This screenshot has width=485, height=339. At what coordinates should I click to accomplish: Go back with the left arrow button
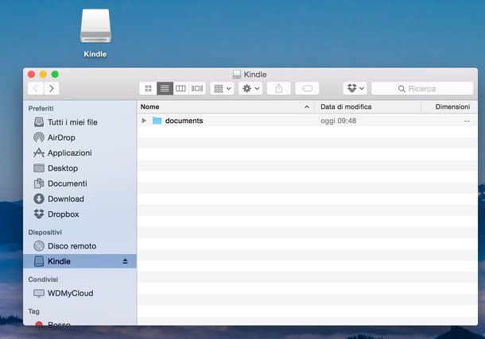click(35, 89)
